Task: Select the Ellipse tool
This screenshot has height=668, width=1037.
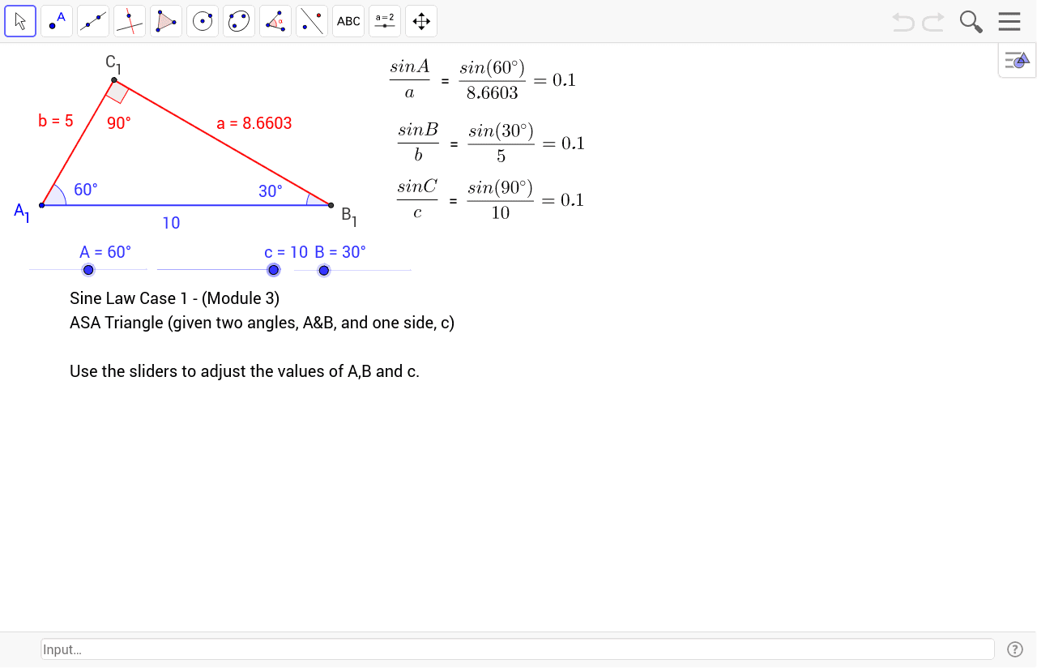Action: tap(239, 21)
